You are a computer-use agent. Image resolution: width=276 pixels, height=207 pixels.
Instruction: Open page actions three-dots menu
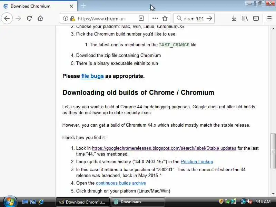(x=155, y=18)
